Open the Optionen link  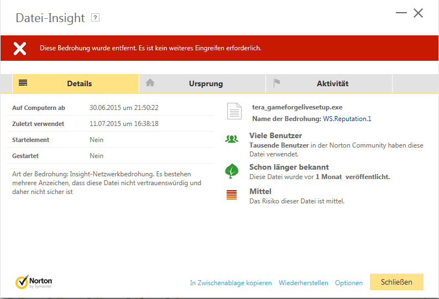point(349,283)
